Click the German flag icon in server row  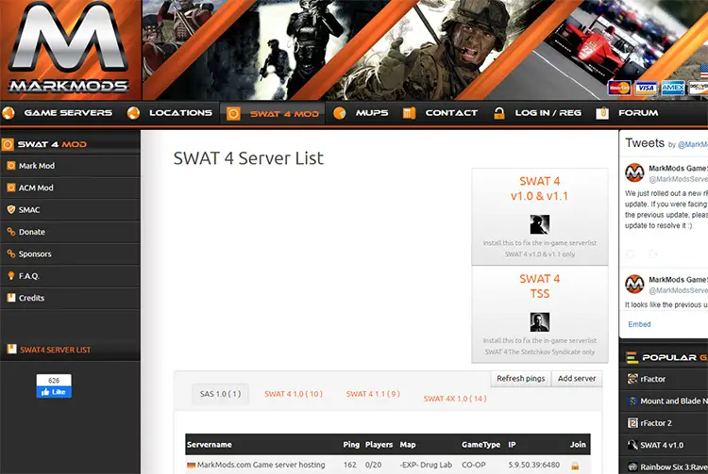tap(192, 465)
